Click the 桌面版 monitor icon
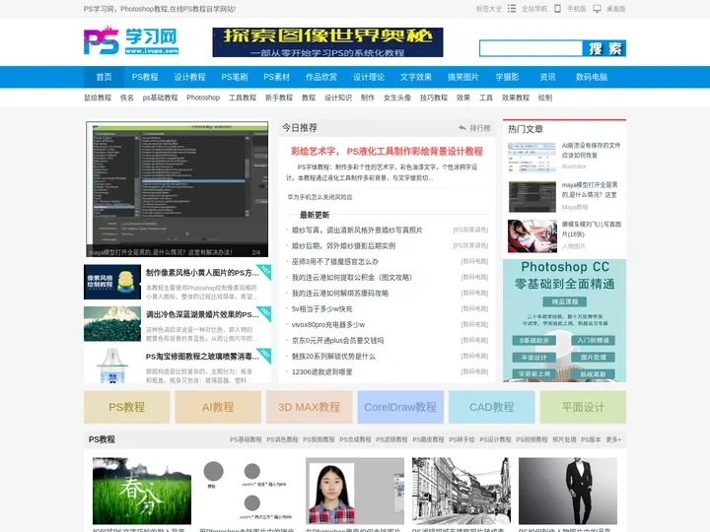710x532 pixels. click(598, 9)
